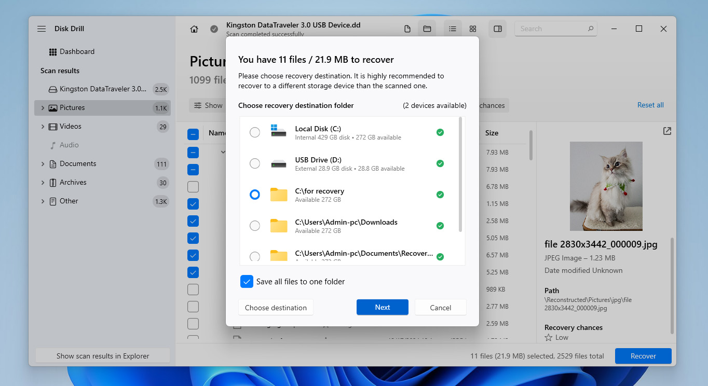Cancel the recovery destination dialog
708x386 pixels.
tap(441, 308)
